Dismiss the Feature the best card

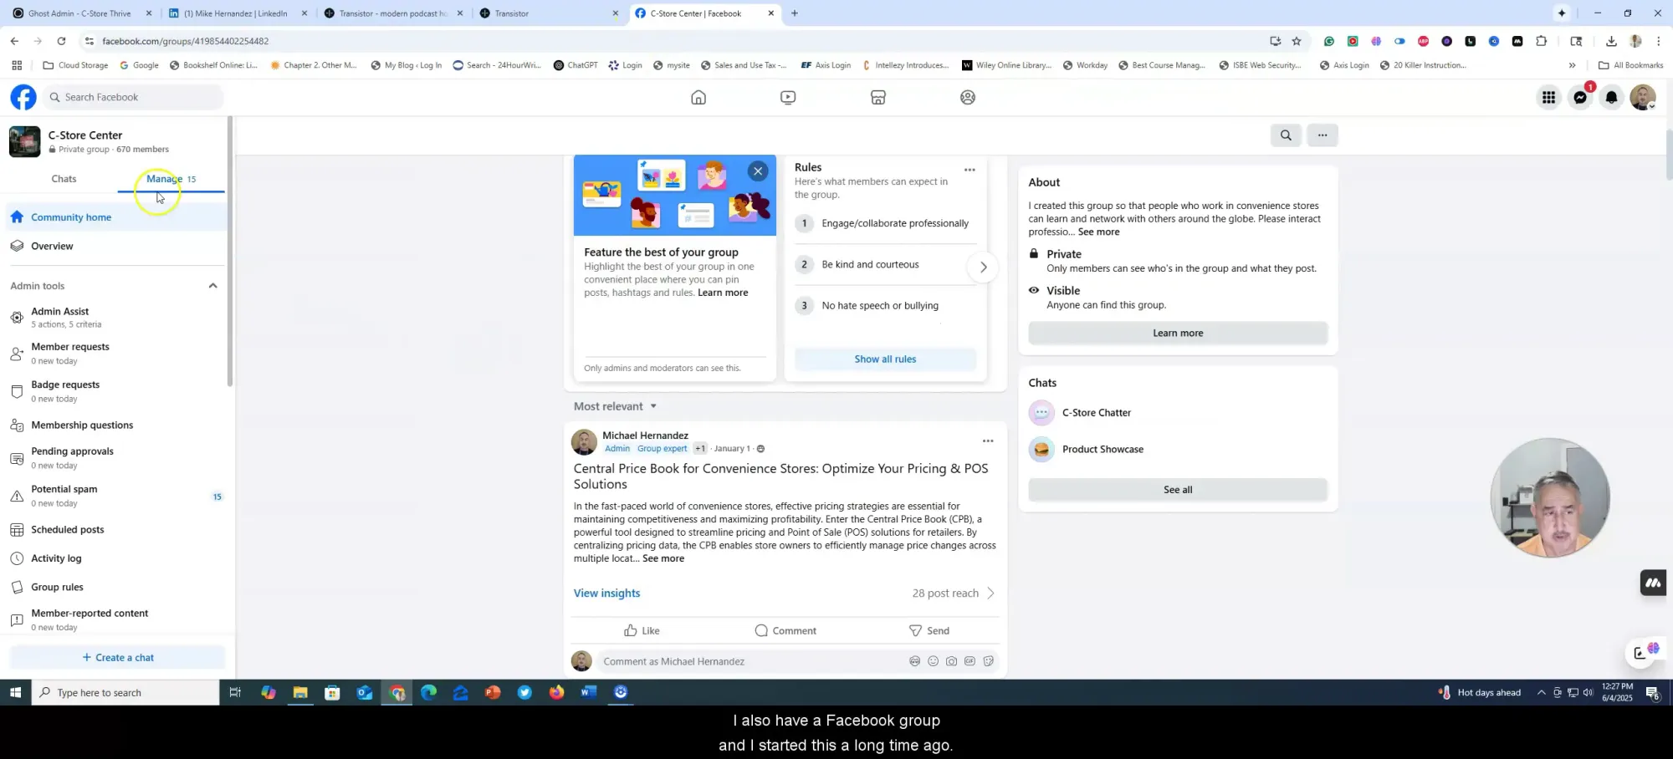tap(758, 171)
